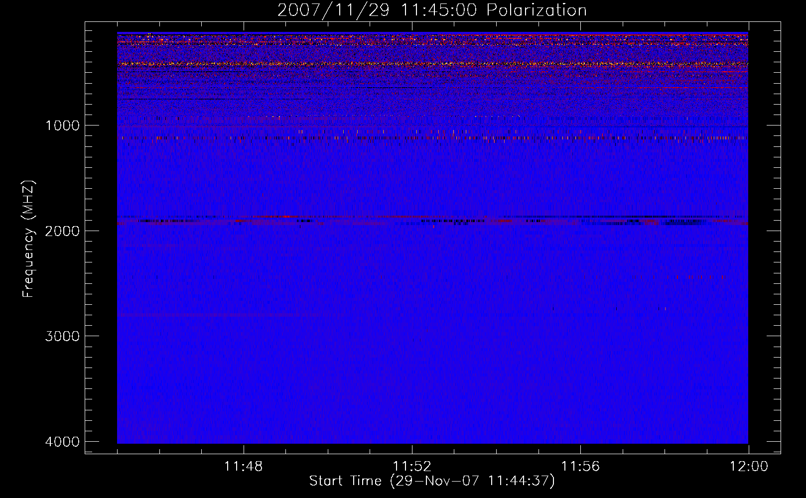The width and height of the screenshot is (806, 498).
Task: Click the 11:56 time tick label
Action: click(x=580, y=467)
